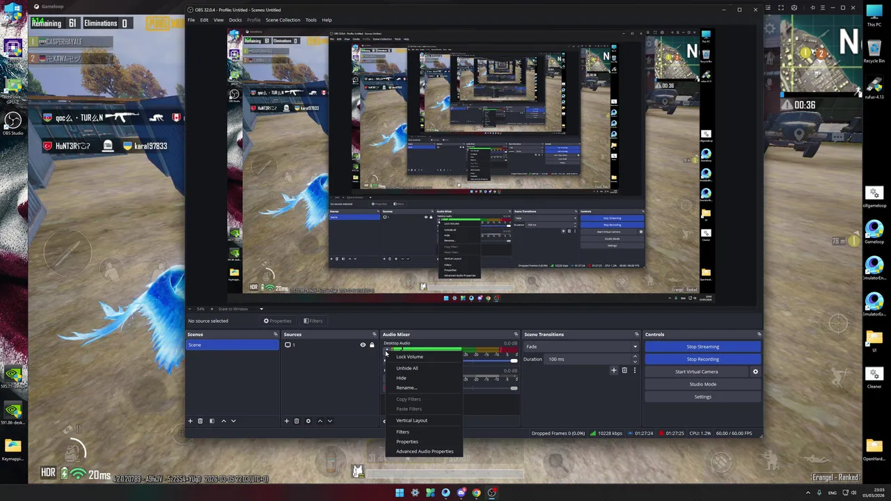Screen dimensions: 891x501
Task: Open Edit menu in OBS
Action: point(204,19)
